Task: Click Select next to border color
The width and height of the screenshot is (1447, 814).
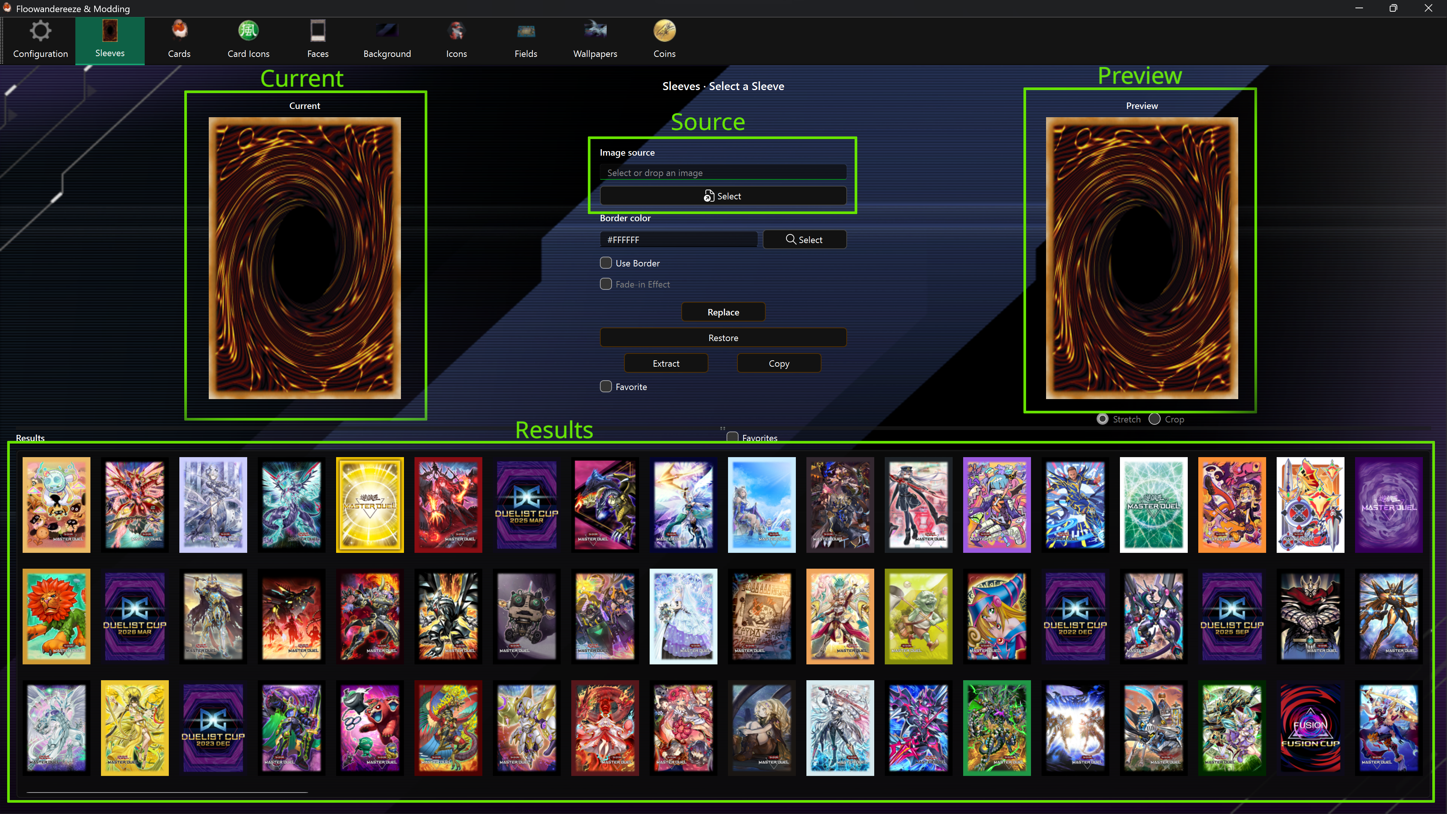Action: point(805,240)
